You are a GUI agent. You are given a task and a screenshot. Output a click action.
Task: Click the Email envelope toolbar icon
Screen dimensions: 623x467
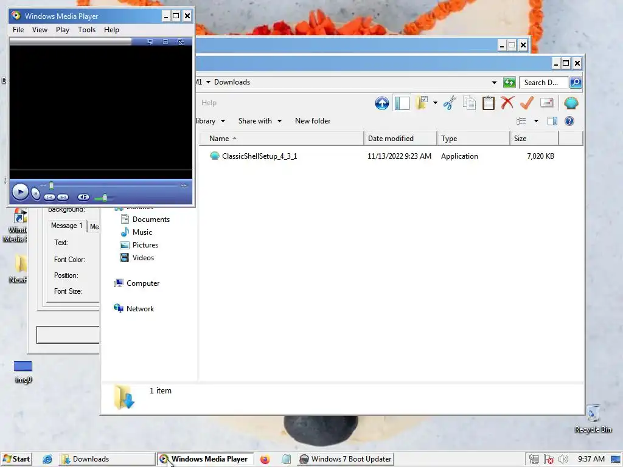pos(547,103)
